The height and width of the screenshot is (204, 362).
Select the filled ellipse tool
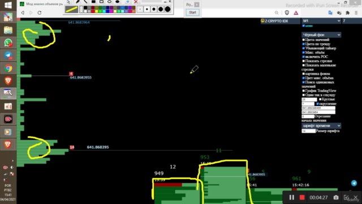pos(117,2)
